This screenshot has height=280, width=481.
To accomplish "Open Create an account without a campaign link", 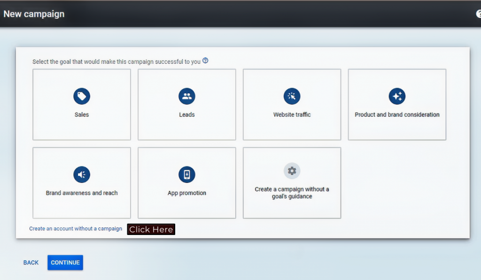I will pos(76,228).
